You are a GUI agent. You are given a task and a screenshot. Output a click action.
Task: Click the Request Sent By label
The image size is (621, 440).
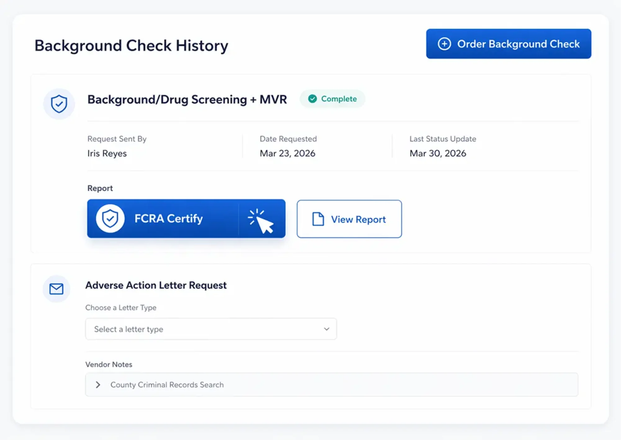click(x=117, y=139)
